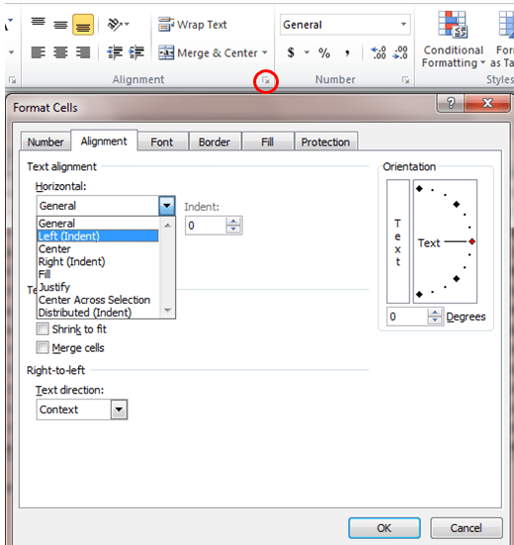Click the Format Cells help button
514x545 pixels.
coord(451,103)
